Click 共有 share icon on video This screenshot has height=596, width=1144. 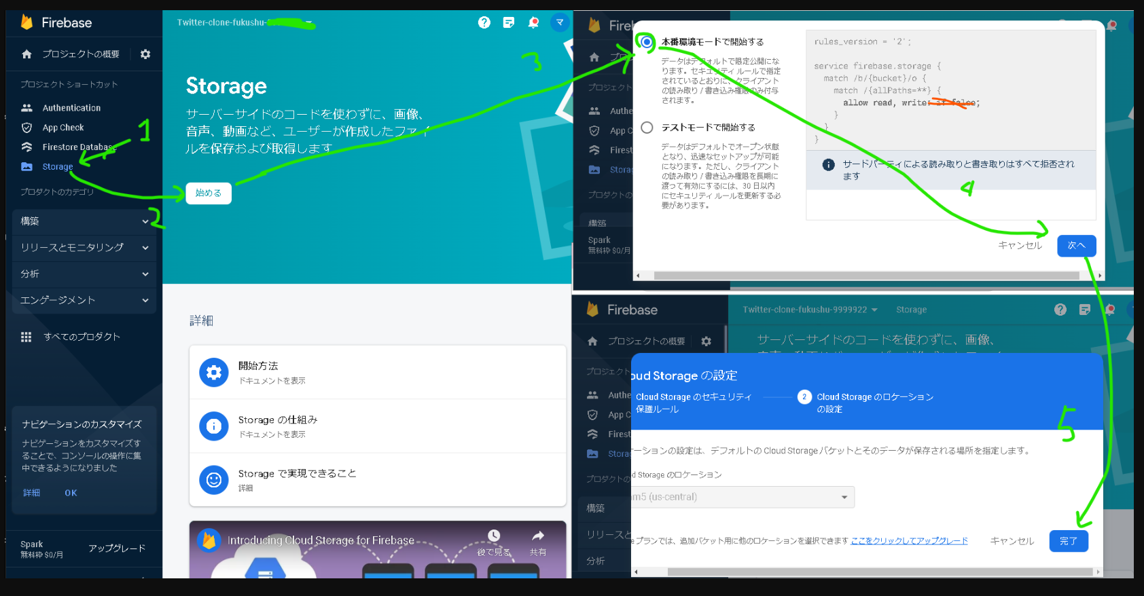538,536
